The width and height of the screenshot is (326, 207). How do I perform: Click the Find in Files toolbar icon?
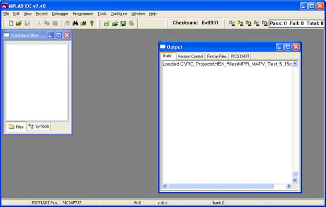[84, 23]
